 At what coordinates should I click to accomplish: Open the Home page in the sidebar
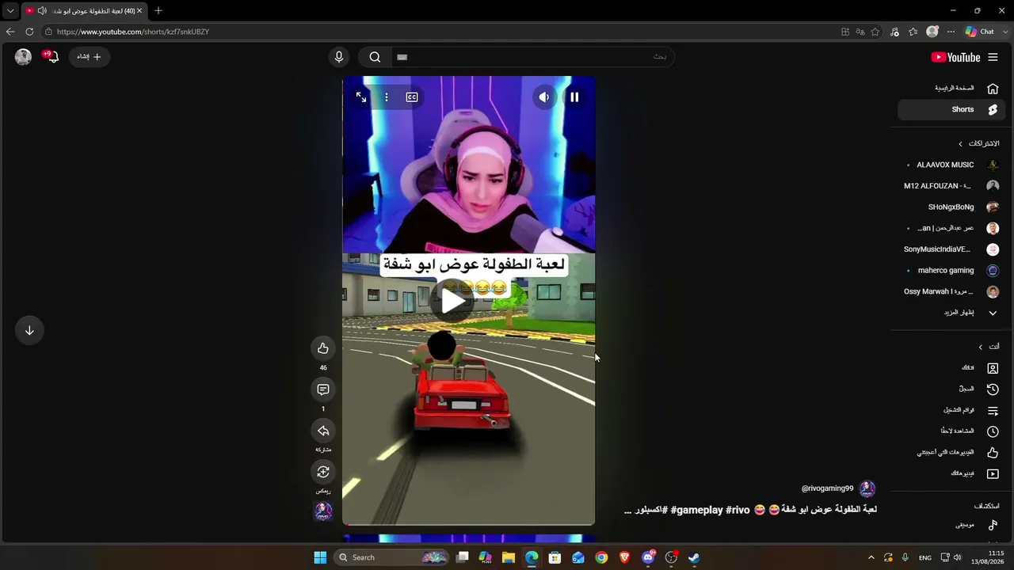[x=951, y=89]
